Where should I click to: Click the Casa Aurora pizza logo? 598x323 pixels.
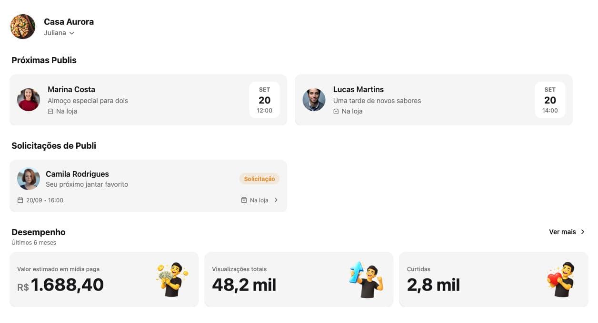tap(23, 27)
